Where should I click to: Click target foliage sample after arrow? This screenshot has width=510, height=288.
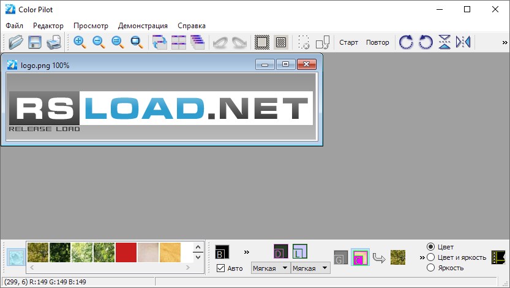click(x=398, y=257)
